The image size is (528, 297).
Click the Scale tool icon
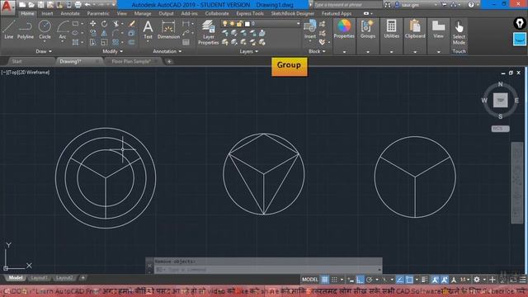tap(104, 42)
